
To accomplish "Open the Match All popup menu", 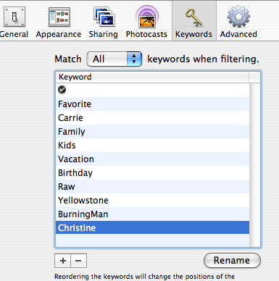I will pos(114,59).
